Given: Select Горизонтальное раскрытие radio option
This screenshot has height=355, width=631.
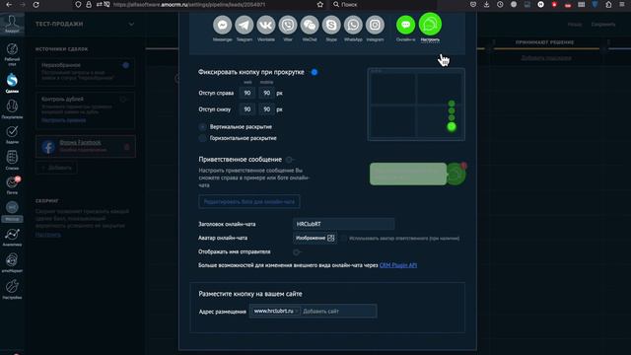Looking at the screenshot, I should (202, 138).
